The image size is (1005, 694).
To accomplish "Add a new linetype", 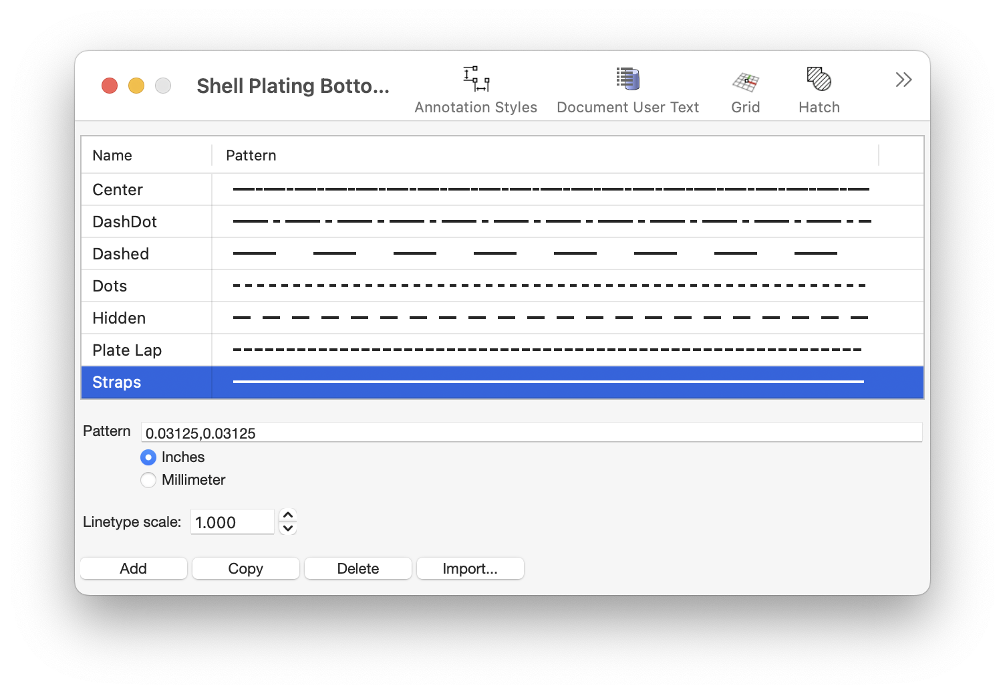I will click(133, 568).
